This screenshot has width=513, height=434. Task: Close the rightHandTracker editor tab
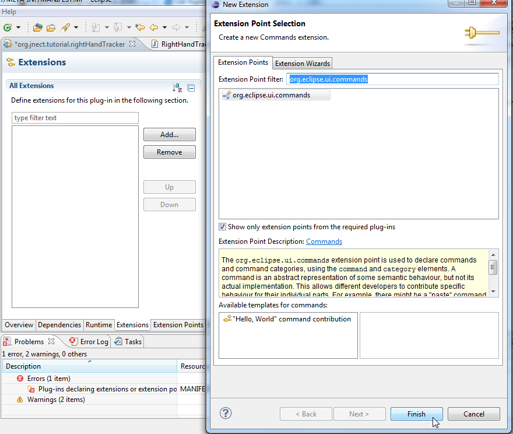pos(132,44)
